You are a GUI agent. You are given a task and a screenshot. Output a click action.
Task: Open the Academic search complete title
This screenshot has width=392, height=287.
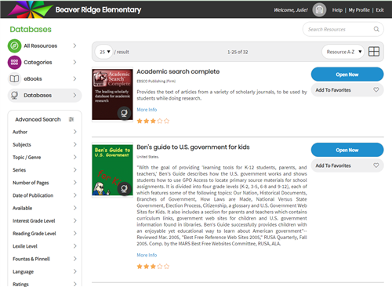click(178, 71)
